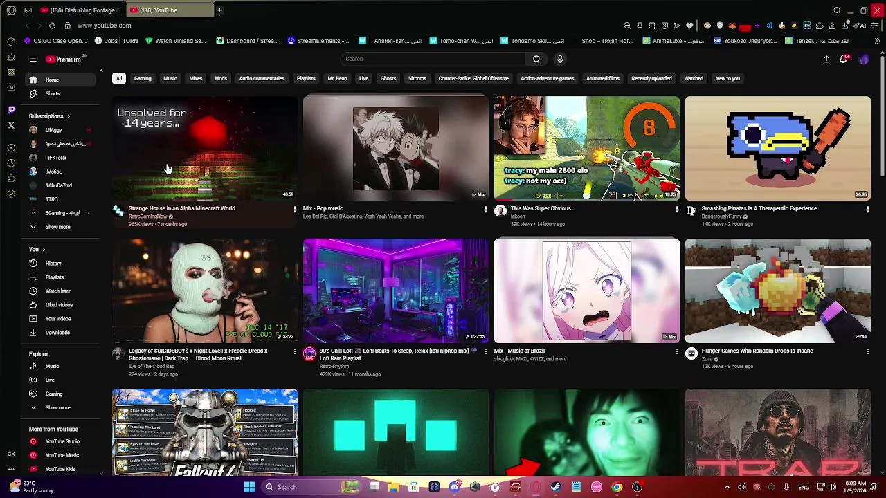Viewport: 886px width, 498px height.
Task: Show more under Explore section
Action: (x=57, y=407)
